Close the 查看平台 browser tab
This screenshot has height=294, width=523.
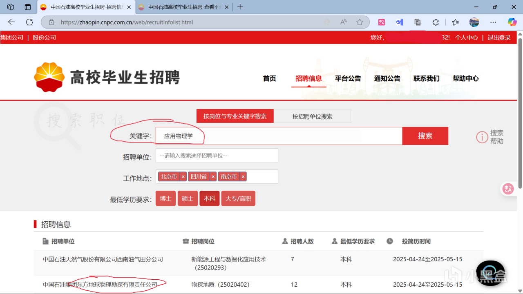227,7
